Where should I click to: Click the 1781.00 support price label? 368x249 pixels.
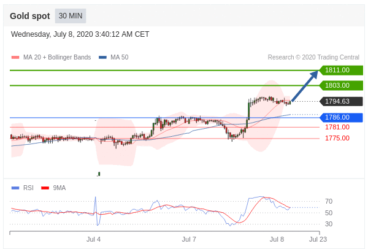point(337,127)
